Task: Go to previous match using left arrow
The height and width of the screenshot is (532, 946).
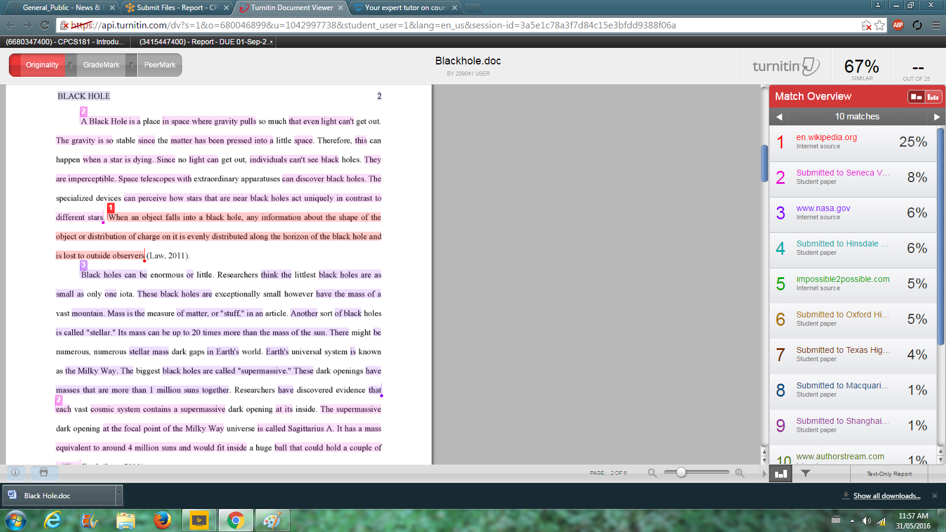Action: coord(779,117)
